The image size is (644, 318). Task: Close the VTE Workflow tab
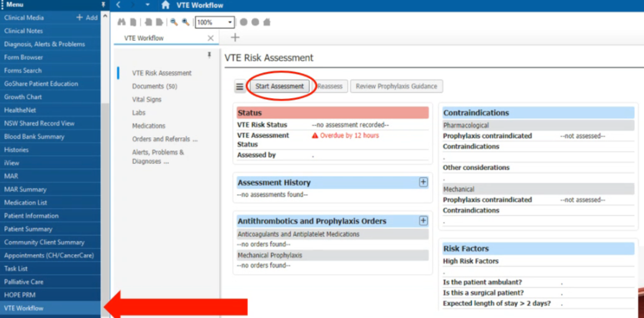click(210, 38)
